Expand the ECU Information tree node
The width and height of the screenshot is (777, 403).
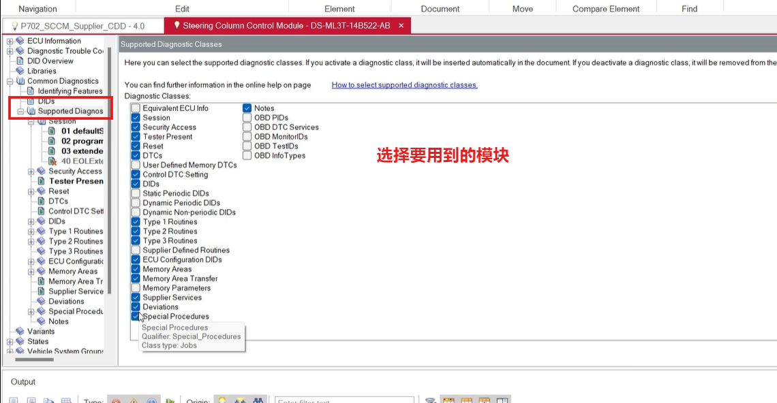click(10, 41)
